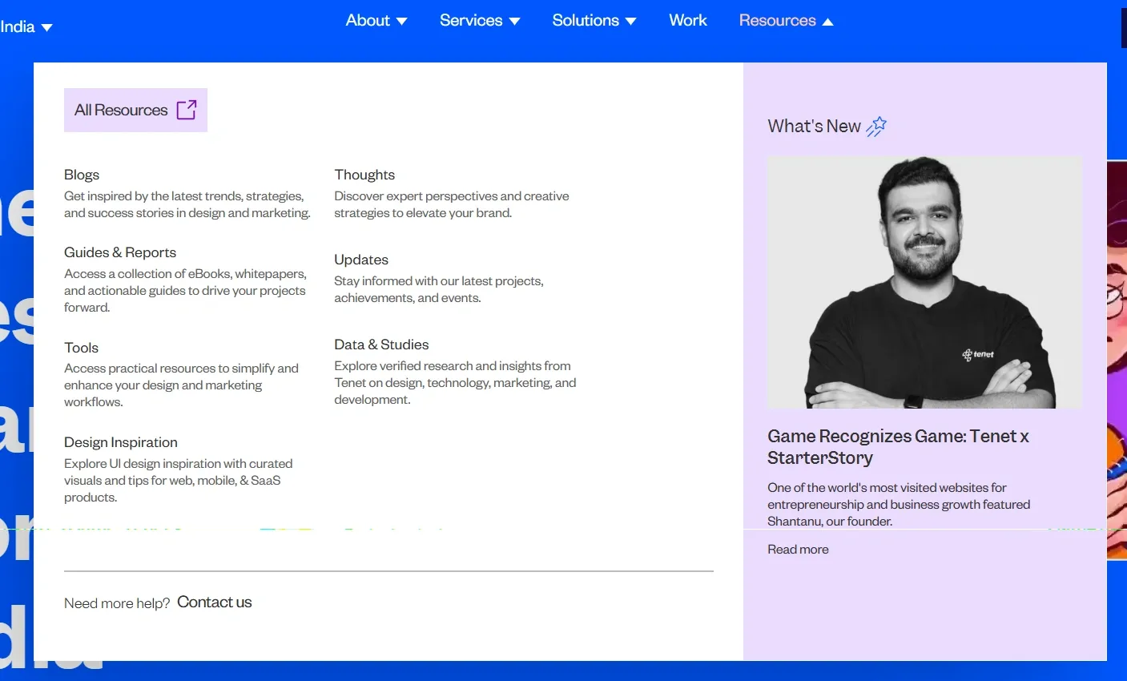Image resolution: width=1127 pixels, height=681 pixels.
Task: Click the Guides description about eBooks and whitepapers
Action: click(185, 291)
